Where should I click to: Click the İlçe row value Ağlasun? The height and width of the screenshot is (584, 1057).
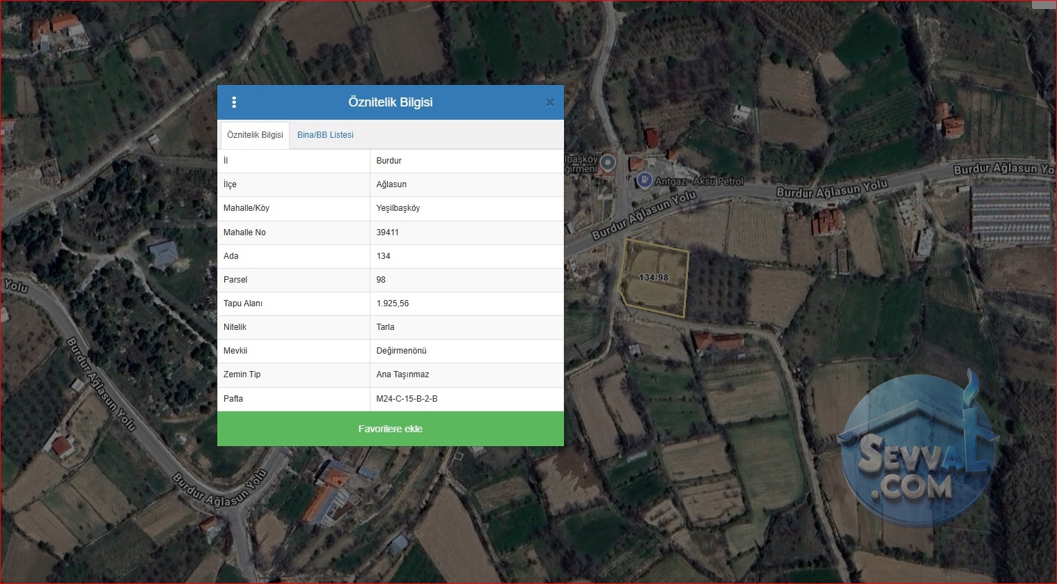coord(391,184)
